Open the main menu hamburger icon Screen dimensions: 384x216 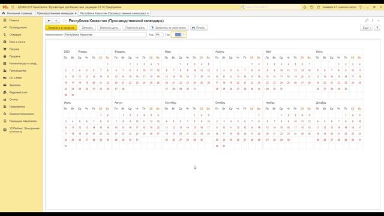coord(13,7)
